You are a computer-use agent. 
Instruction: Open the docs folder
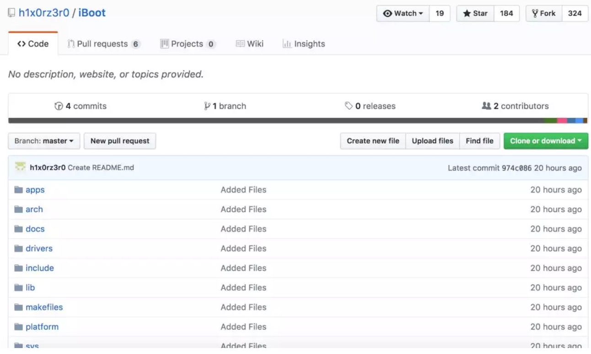35,229
